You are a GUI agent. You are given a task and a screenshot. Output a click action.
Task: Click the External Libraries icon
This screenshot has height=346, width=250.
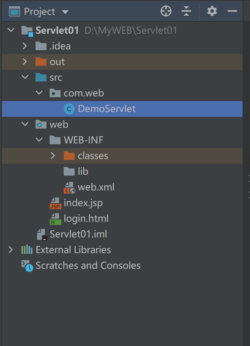pyautogui.click(x=26, y=250)
